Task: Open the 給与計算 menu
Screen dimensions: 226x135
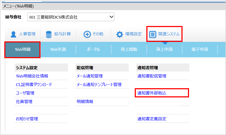Action: click(58, 34)
